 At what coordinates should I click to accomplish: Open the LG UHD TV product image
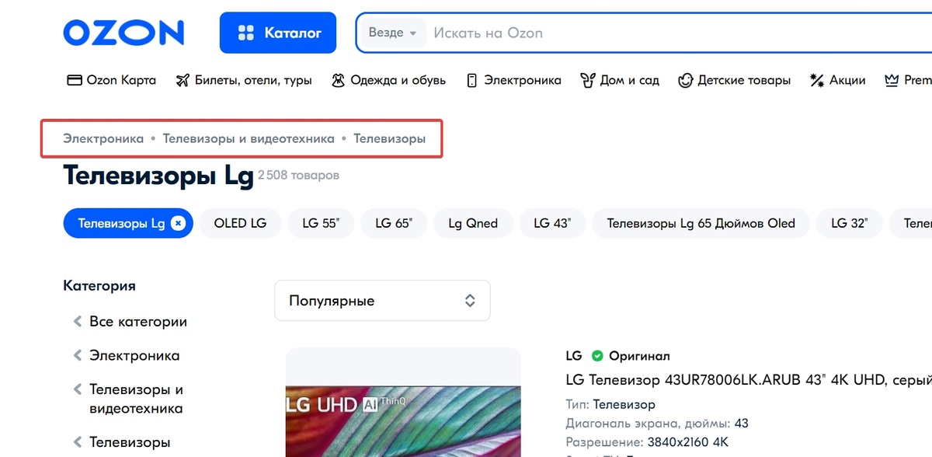tap(403, 403)
